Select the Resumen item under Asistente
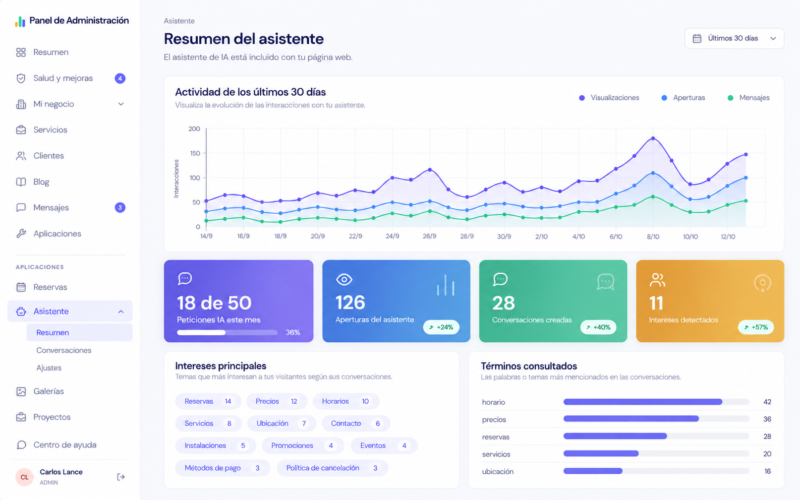800x500 pixels. (79, 333)
